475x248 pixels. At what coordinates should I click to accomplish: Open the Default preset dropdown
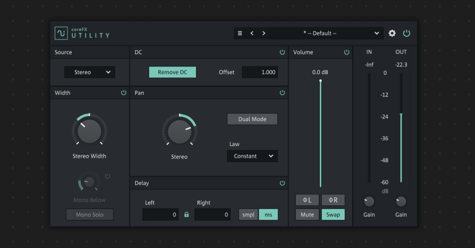click(x=326, y=33)
